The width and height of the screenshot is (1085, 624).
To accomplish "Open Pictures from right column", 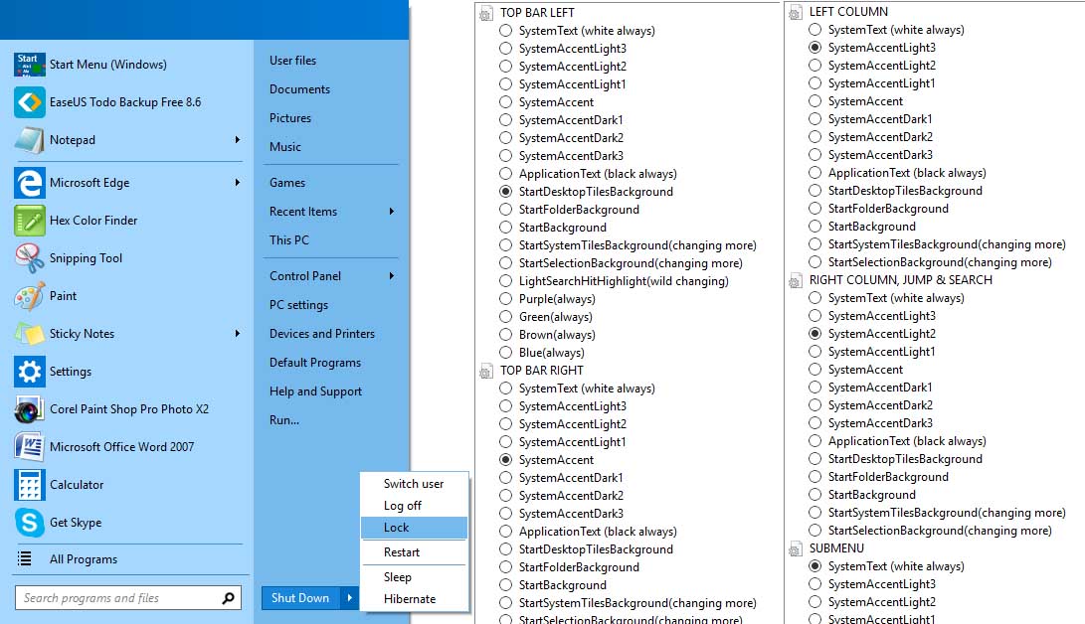I will point(290,118).
